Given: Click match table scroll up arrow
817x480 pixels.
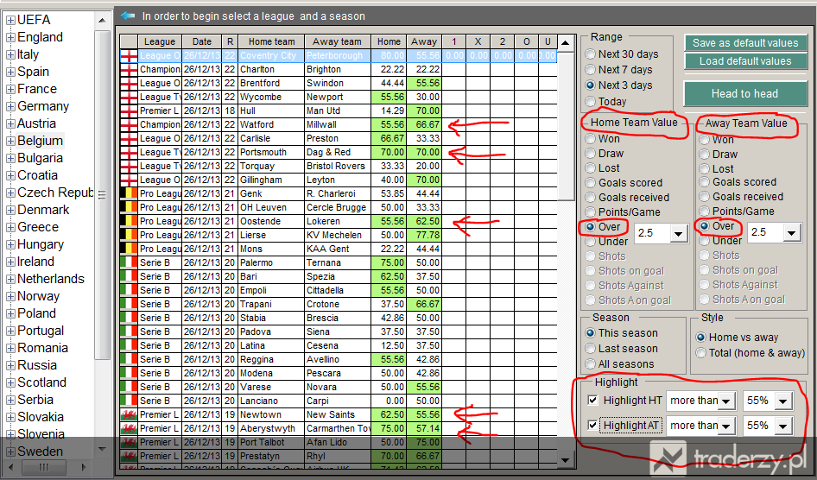Looking at the screenshot, I should (566, 42).
